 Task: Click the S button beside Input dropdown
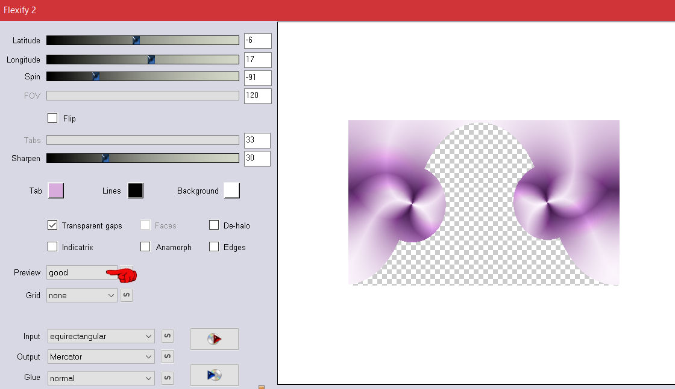168,336
